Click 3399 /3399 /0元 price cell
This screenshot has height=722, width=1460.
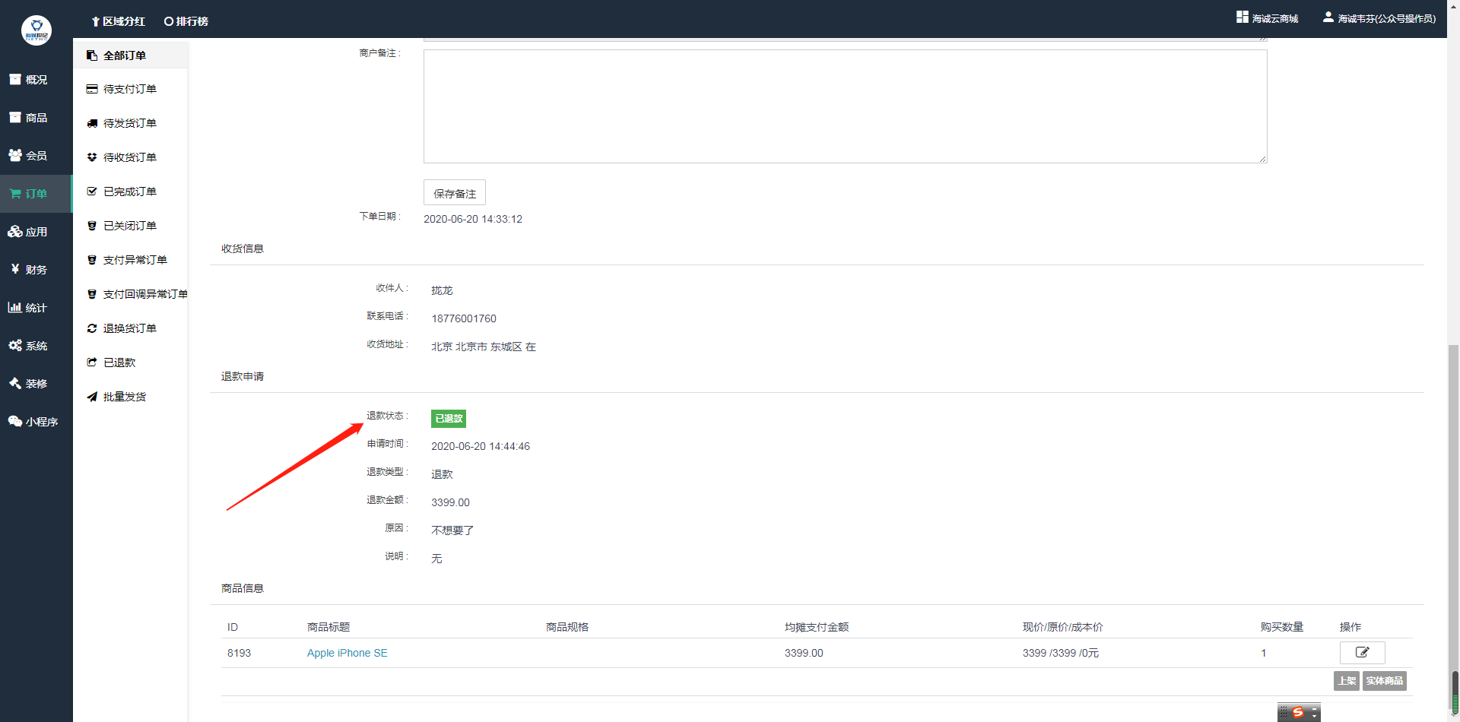(x=1061, y=653)
